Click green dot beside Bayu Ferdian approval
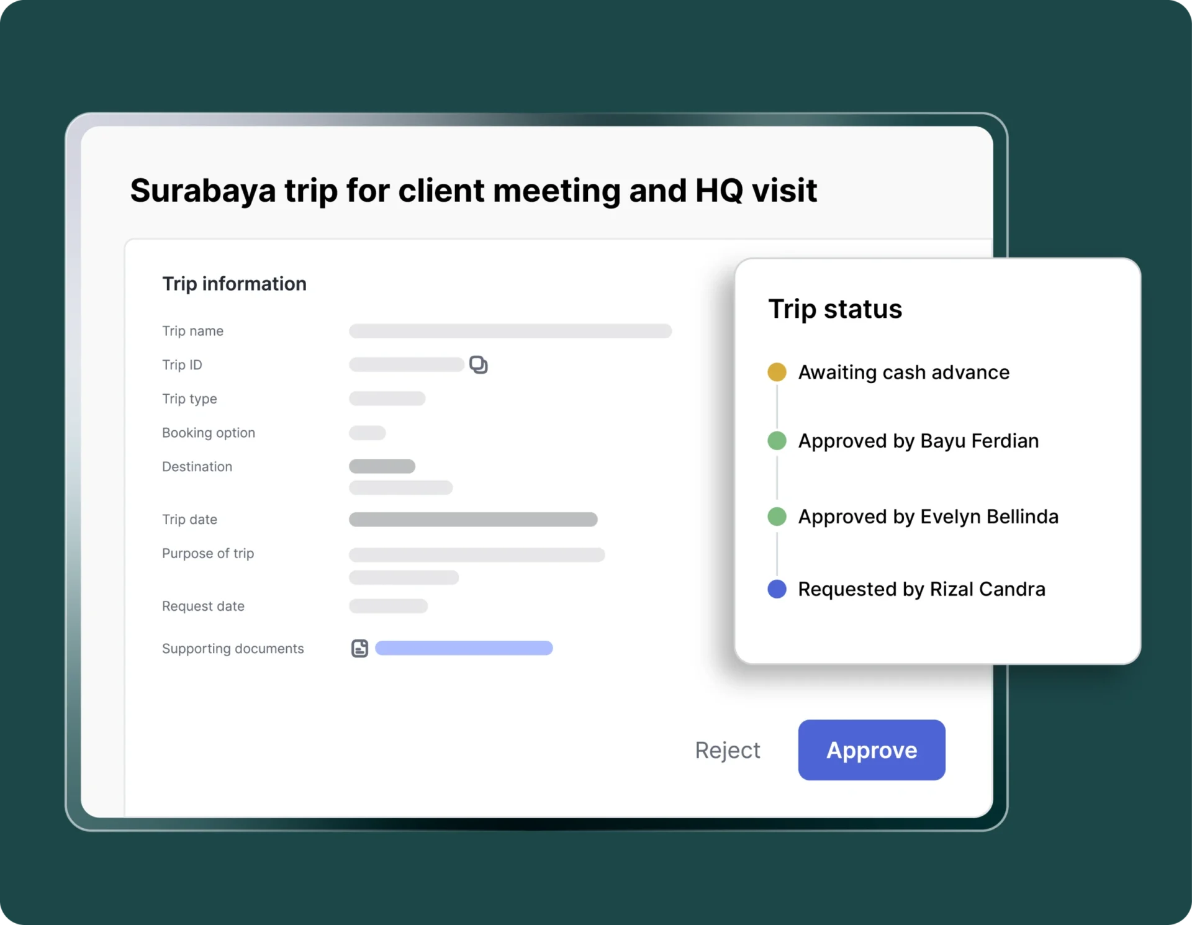The width and height of the screenshot is (1192, 925). click(x=777, y=441)
